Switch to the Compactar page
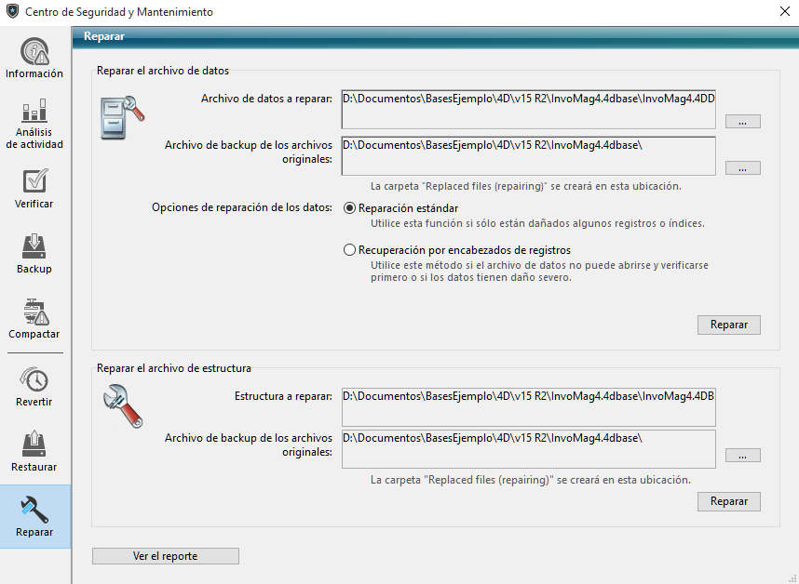Image resolution: width=799 pixels, height=584 pixels. [34, 319]
